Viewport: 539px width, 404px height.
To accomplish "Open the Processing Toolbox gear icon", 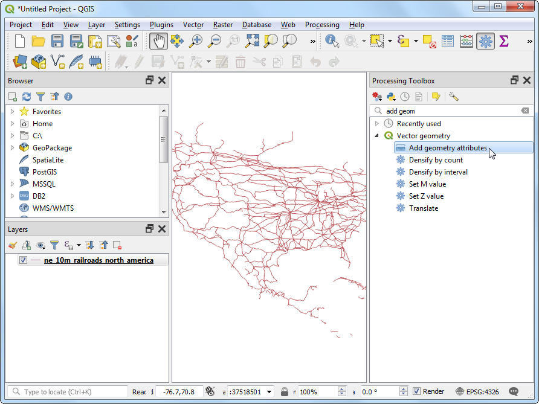I will tap(485, 41).
